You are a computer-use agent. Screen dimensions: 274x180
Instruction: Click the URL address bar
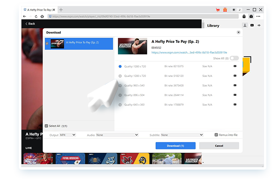[x=143, y=16]
